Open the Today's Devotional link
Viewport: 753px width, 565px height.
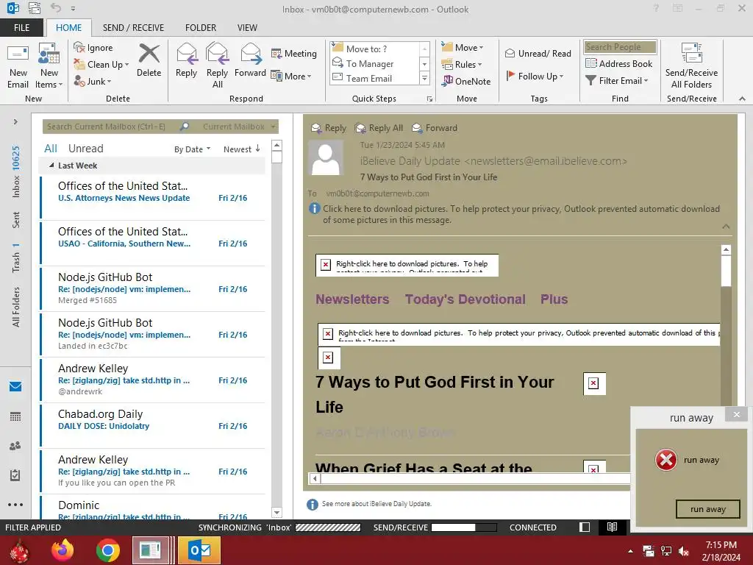click(465, 299)
